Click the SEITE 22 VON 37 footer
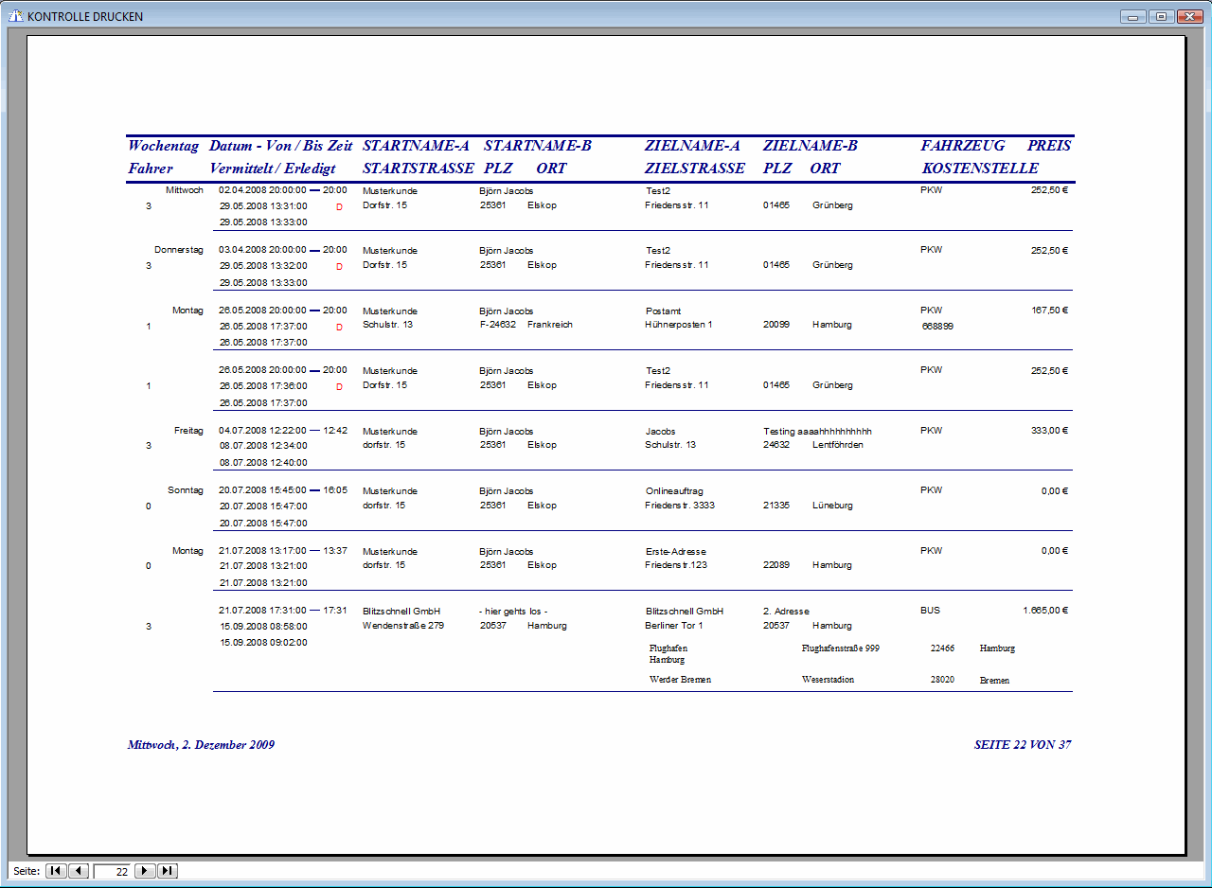The image size is (1212, 888). coord(1023,745)
